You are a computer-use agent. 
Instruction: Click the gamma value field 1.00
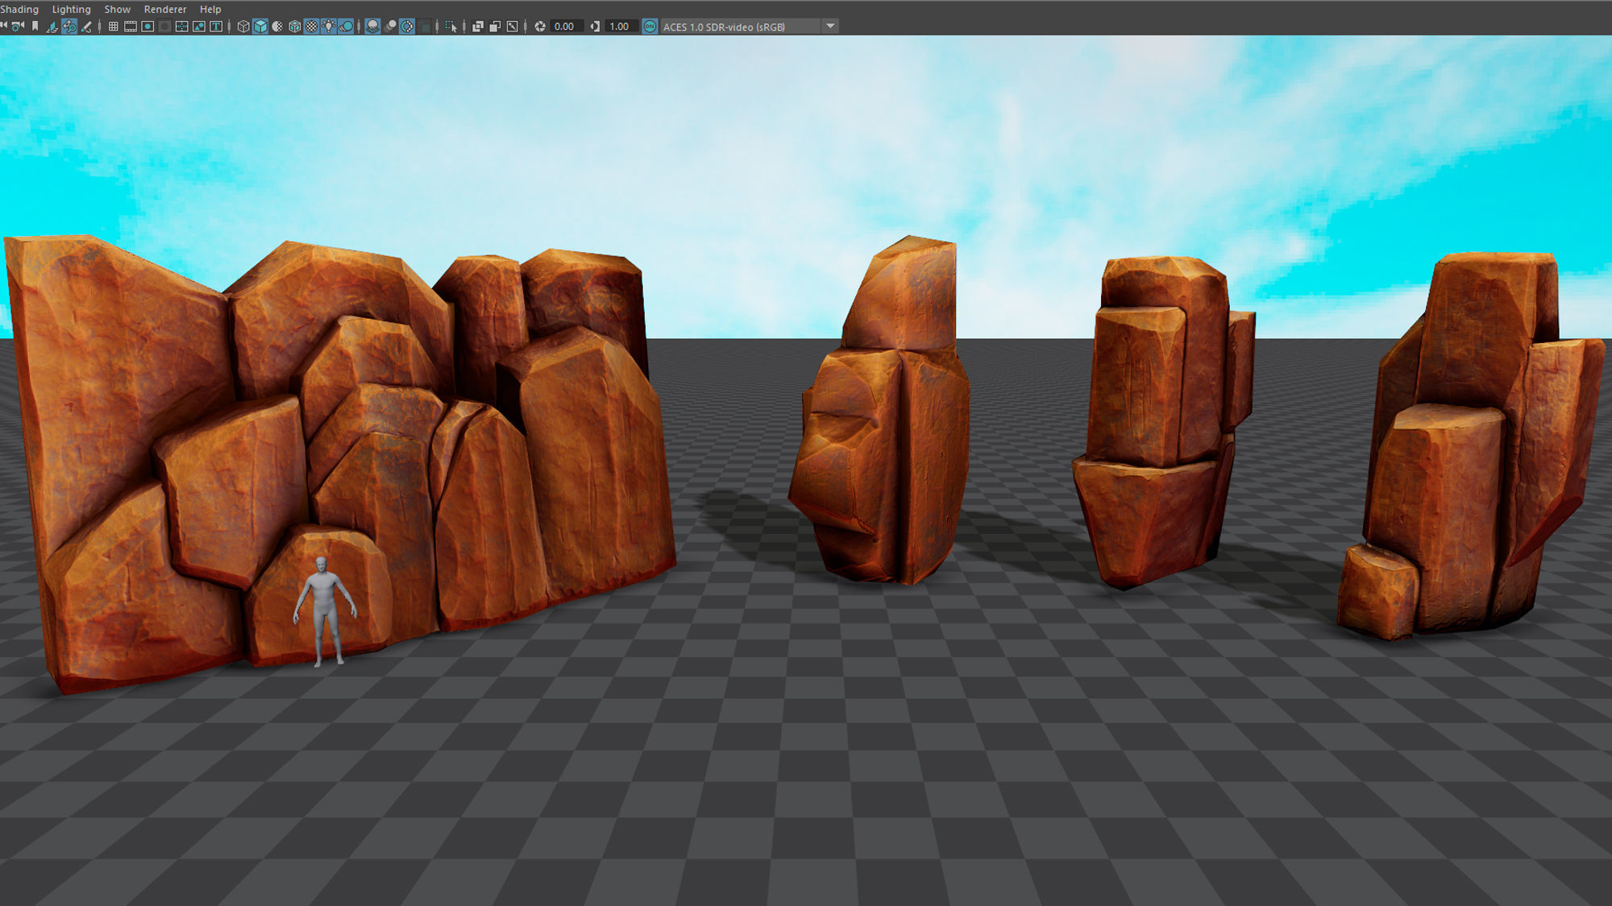click(621, 27)
